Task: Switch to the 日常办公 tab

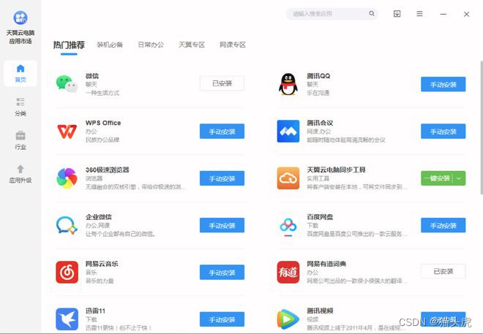Action: [x=151, y=45]
